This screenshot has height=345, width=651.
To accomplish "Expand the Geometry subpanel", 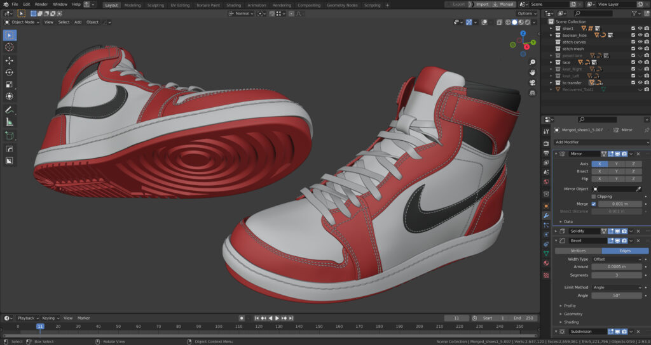I will pos(561,314).
